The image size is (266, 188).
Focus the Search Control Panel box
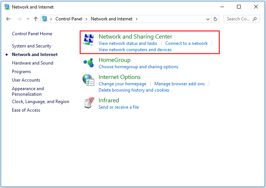pos(241,19)
